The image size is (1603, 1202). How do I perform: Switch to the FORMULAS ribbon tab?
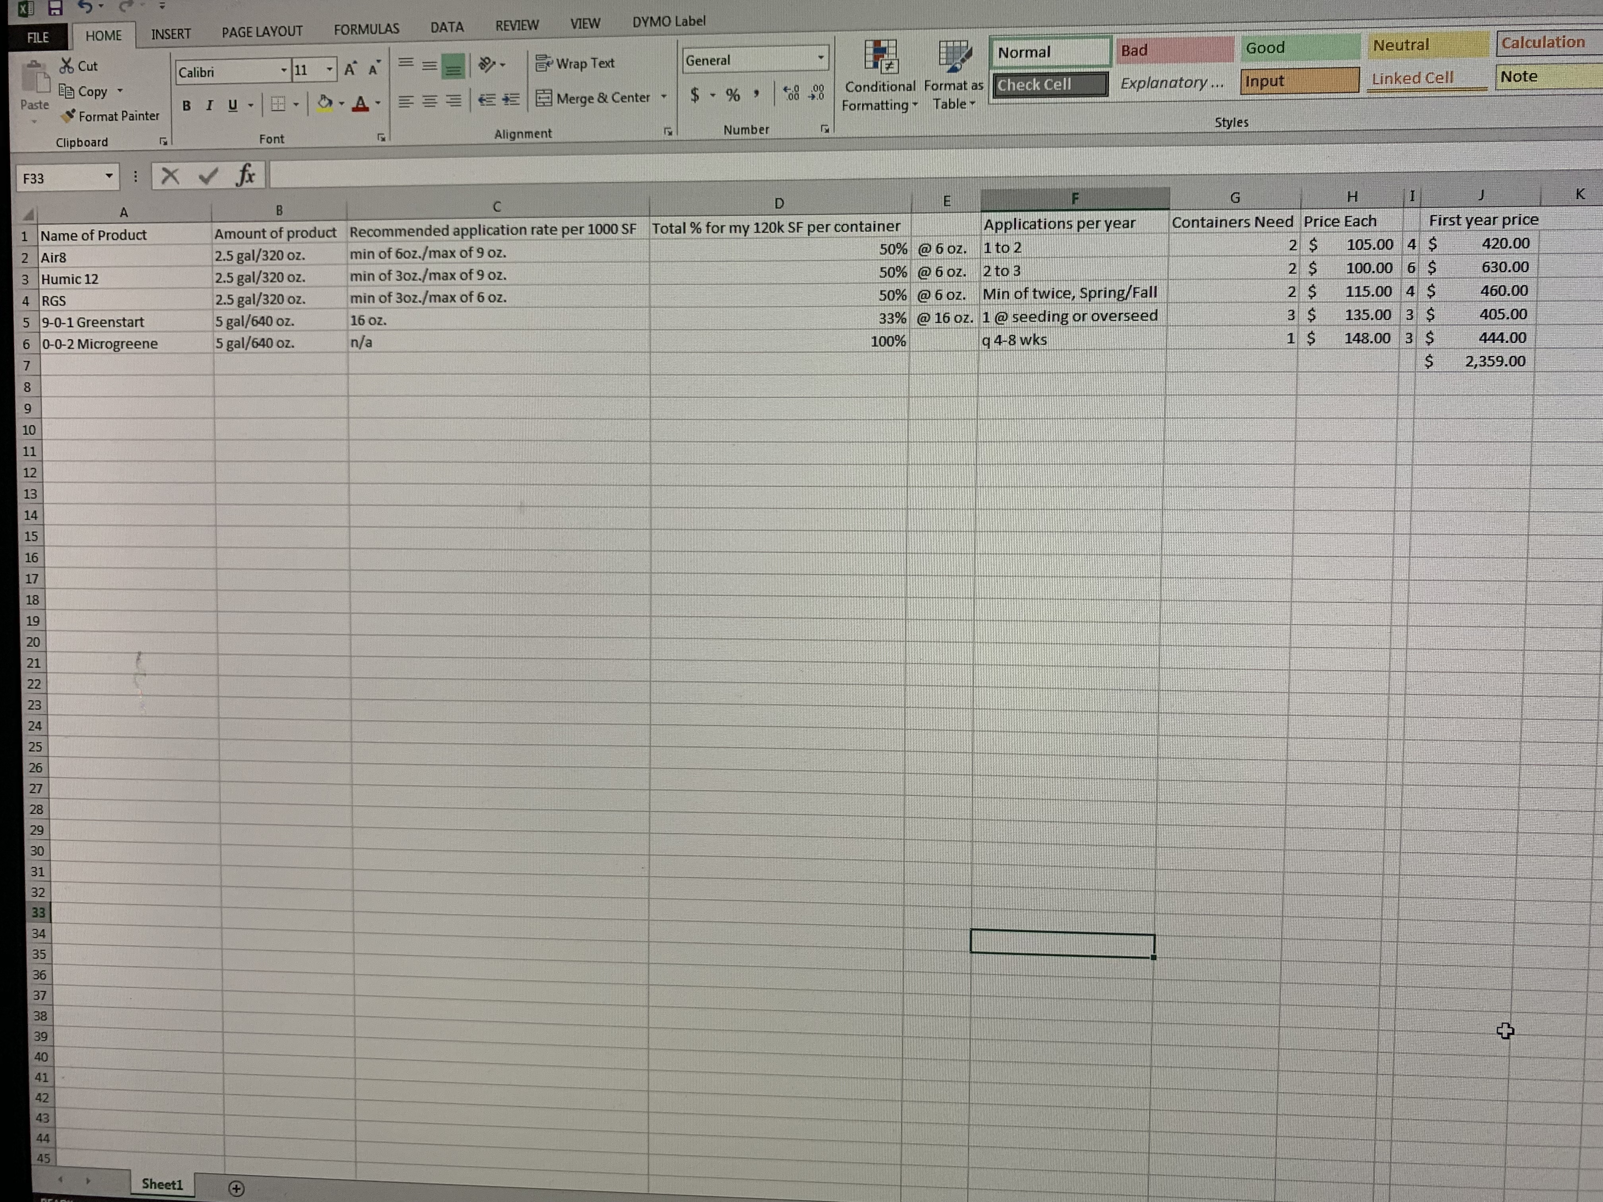pos(366,30)
